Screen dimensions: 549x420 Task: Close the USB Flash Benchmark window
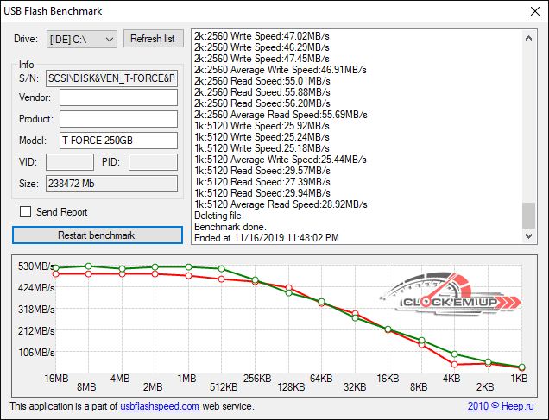(x=528, y=12)
